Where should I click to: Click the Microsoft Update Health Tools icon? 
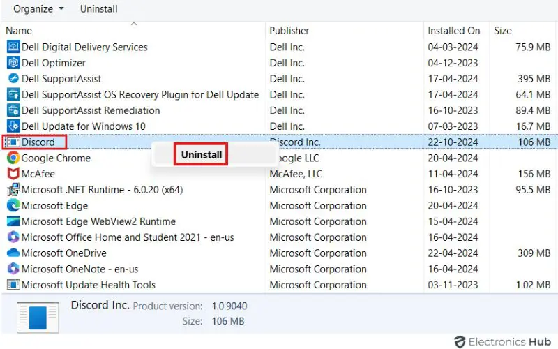click(x=13, y=285)
